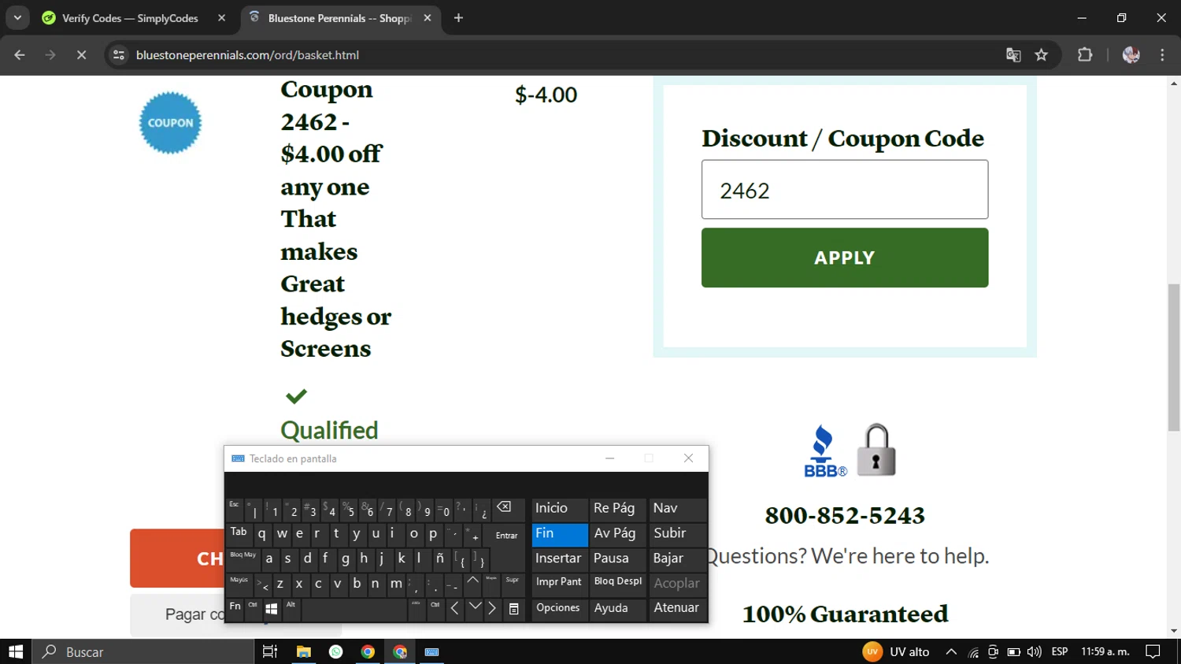Click the down arrow key on the on-screen keyboard

click(x=474, y=609)
